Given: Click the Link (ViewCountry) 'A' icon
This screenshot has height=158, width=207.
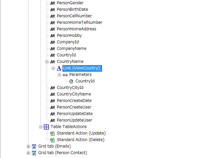Looking at the screenshot, I should tap(59, 68).
